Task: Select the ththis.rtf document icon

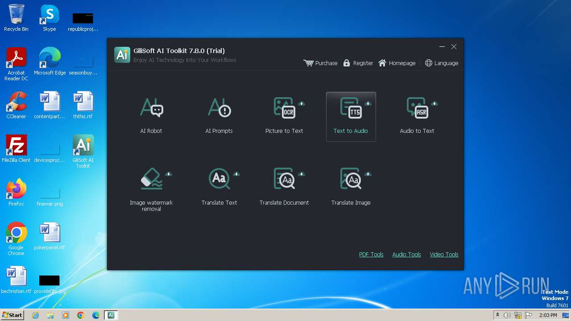Action: tap(83, 105)
